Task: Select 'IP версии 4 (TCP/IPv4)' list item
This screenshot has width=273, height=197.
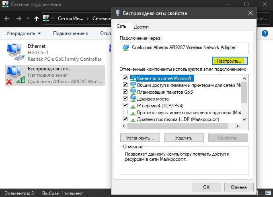Action: [x=160, y=106]
